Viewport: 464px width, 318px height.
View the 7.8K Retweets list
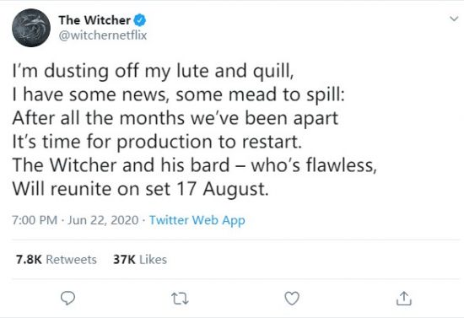(x=57, y=260)
